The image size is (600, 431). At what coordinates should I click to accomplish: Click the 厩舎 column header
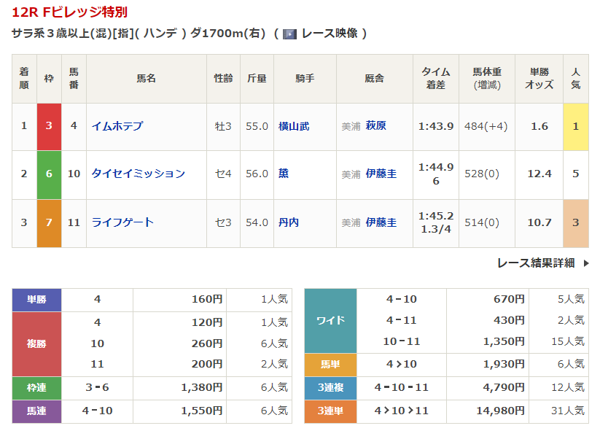374,79
